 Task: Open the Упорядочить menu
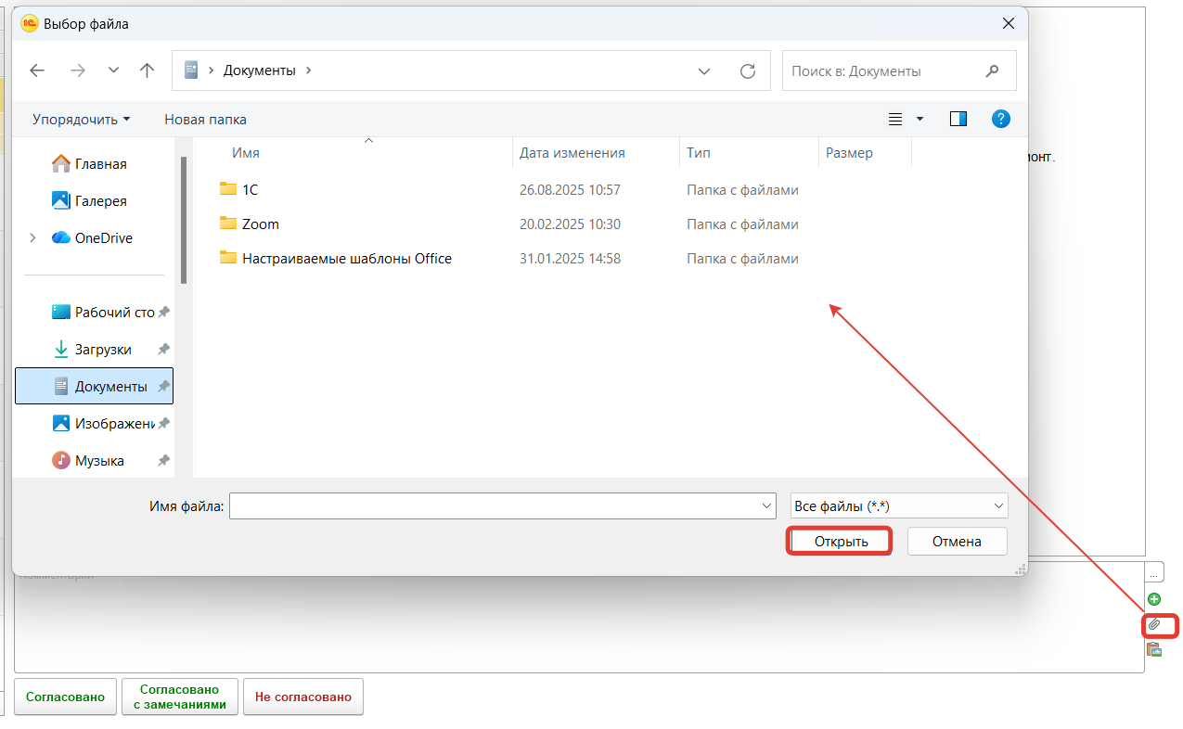pyautogui.click(x=81, y=120)
